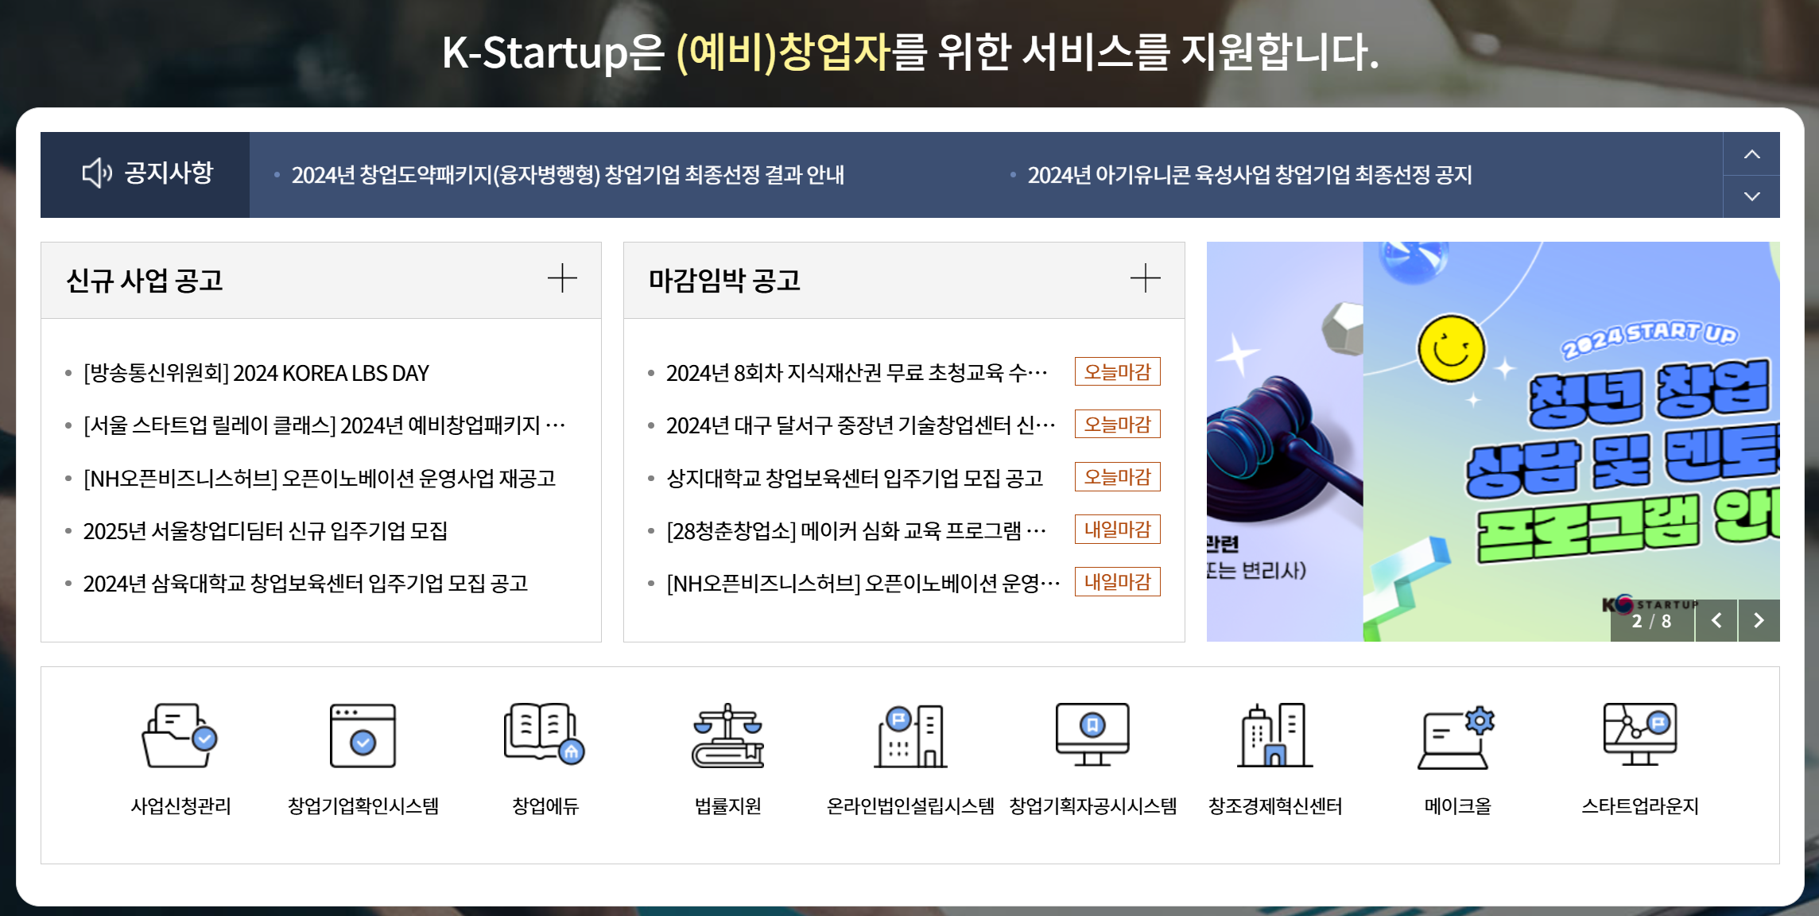
Task: Advance to the next banner slide
Action: pos(1759,621)
